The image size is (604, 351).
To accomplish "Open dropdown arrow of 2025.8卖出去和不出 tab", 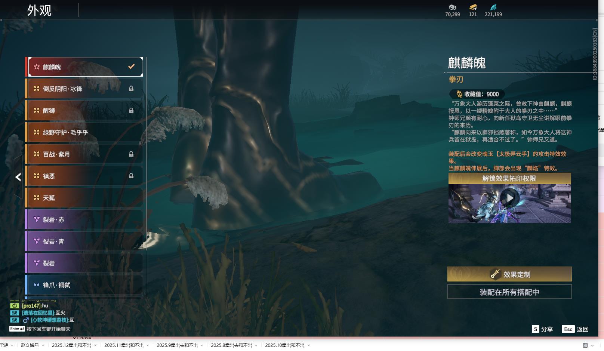I will (x=256, y=345).
